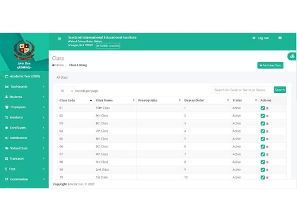Select the Class Listing breadcrumb text
The image size is (297, 222).
[x=78, y=65]
